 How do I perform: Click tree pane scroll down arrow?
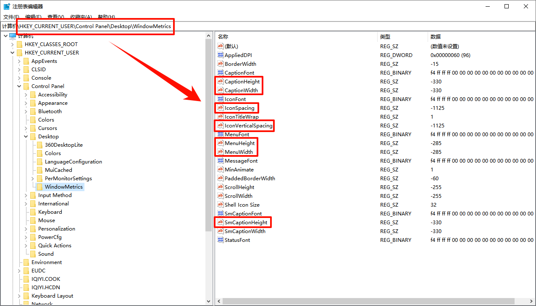[209, 301]
